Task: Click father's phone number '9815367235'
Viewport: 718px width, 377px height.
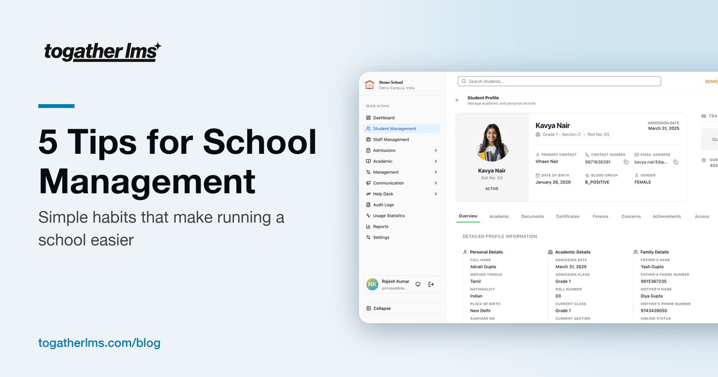Action: pos(653,281)
